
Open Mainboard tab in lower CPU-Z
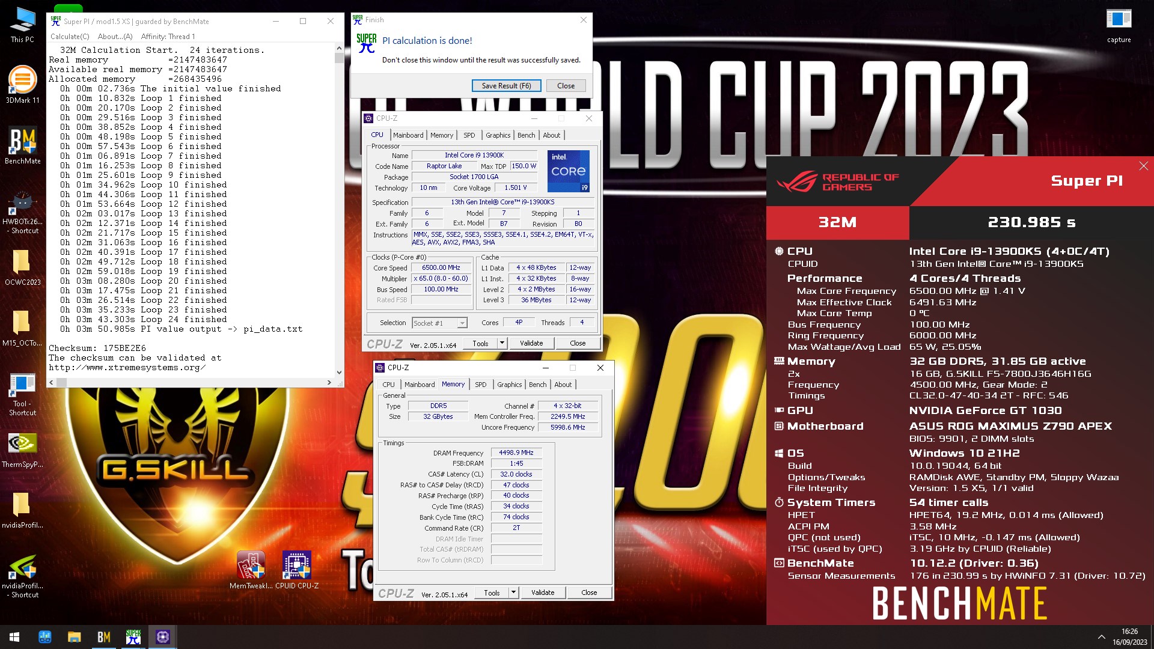pyautogui.click(x=420, y=385)
